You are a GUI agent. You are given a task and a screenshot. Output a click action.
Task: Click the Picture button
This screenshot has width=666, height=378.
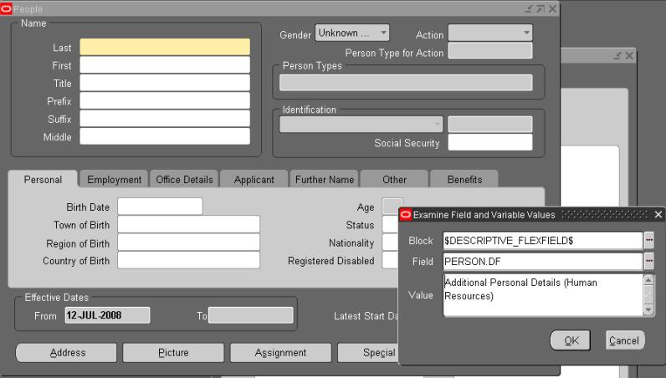click(173, 353)
